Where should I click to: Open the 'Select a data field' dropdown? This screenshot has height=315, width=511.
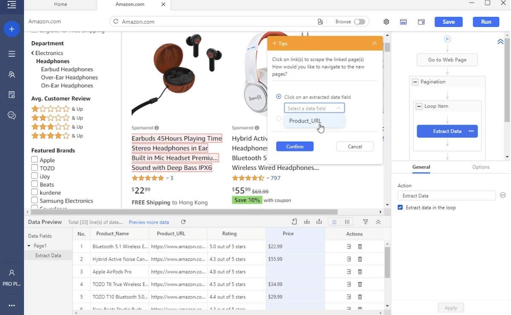[314, 108]
